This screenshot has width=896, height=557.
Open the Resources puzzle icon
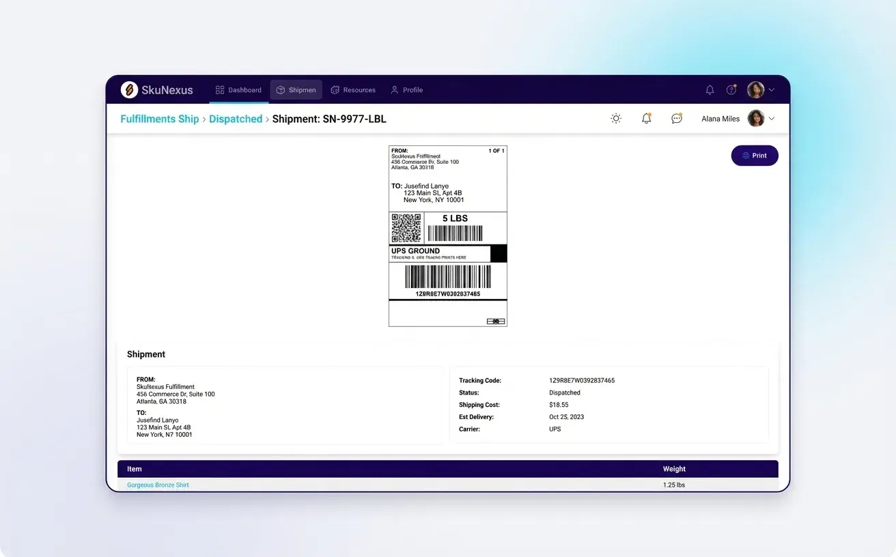click(335, 89)
